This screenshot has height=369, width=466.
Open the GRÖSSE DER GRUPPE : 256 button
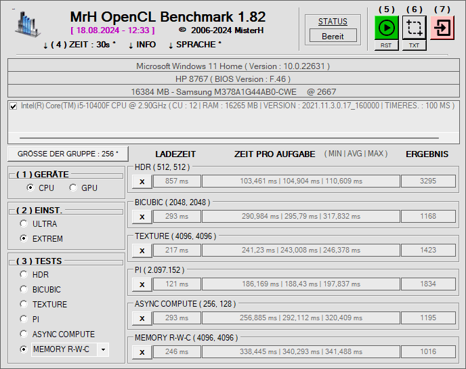(x=68, y=154)
